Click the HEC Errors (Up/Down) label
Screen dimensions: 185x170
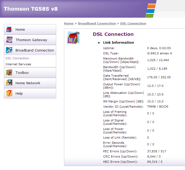120,162
